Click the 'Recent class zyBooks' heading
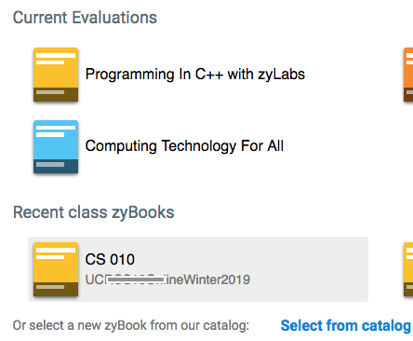Screen dimensions: 413x341 (94, 212)
